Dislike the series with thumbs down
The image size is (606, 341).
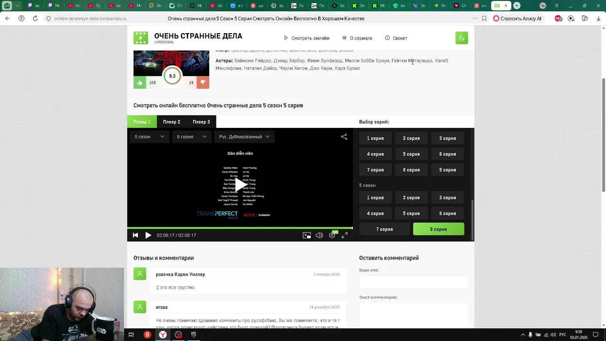pos(203,82)
